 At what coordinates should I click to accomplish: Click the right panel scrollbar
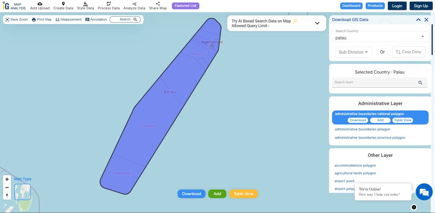(432, 39)
